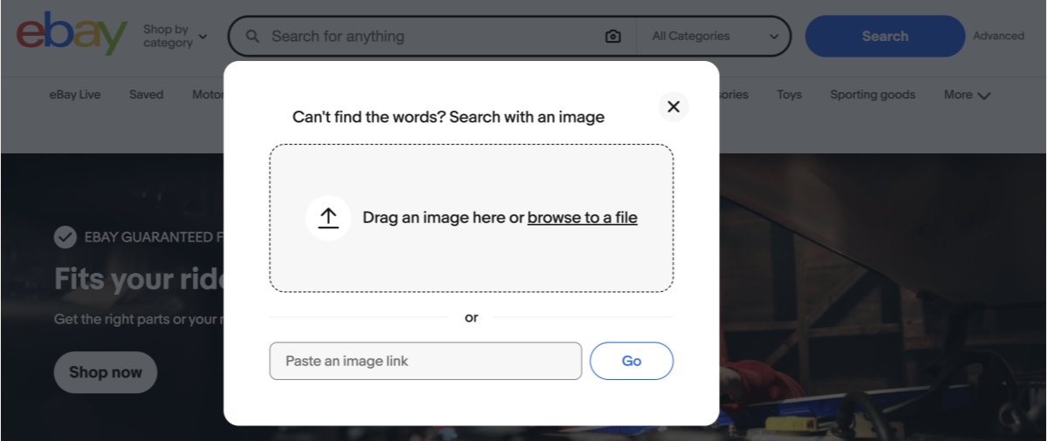This screenshot has height=441, width=1047.
Task: Click the Shop now button
Action: point(106,372)
